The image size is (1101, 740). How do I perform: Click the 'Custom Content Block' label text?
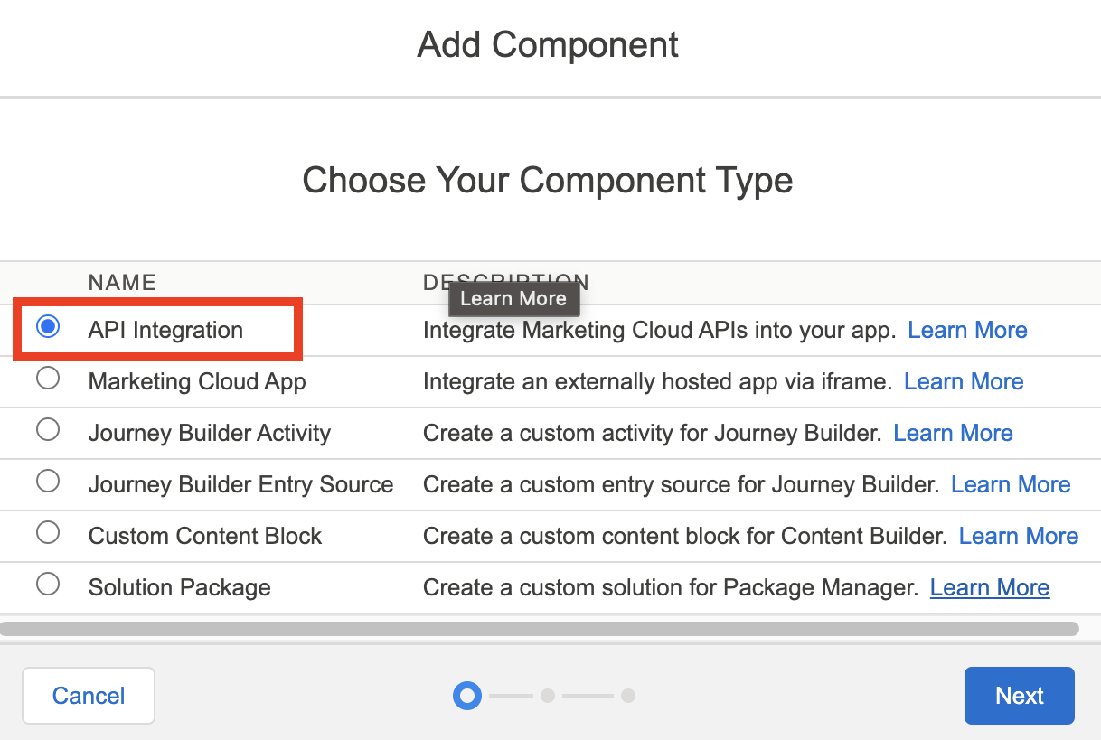click(205, 536)
